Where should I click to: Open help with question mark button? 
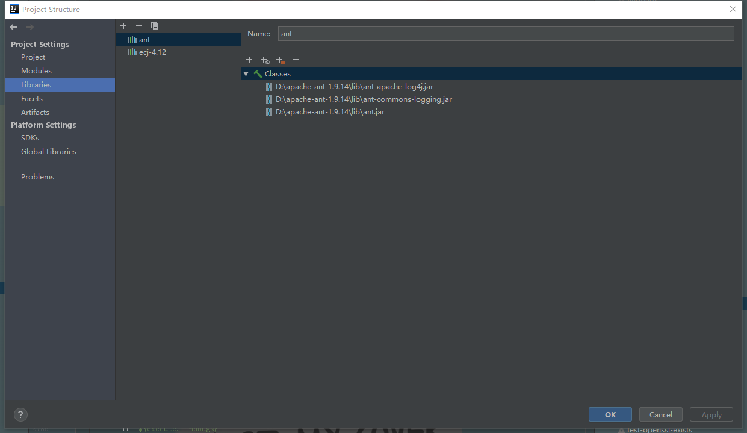[20, 414]
